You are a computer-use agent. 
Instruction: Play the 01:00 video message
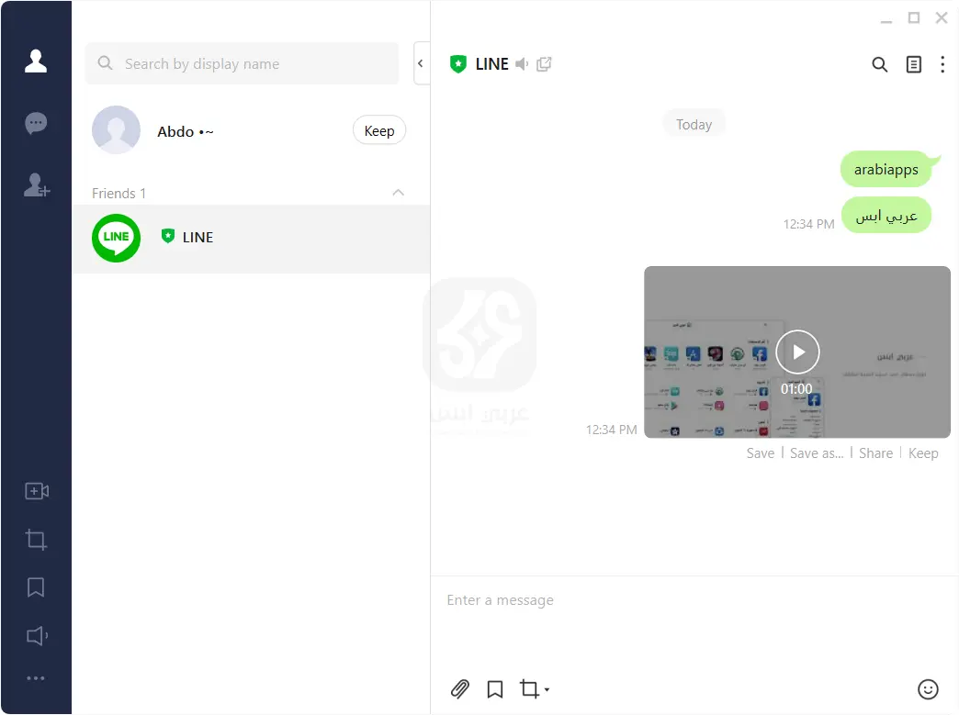[x=796, y=352]
